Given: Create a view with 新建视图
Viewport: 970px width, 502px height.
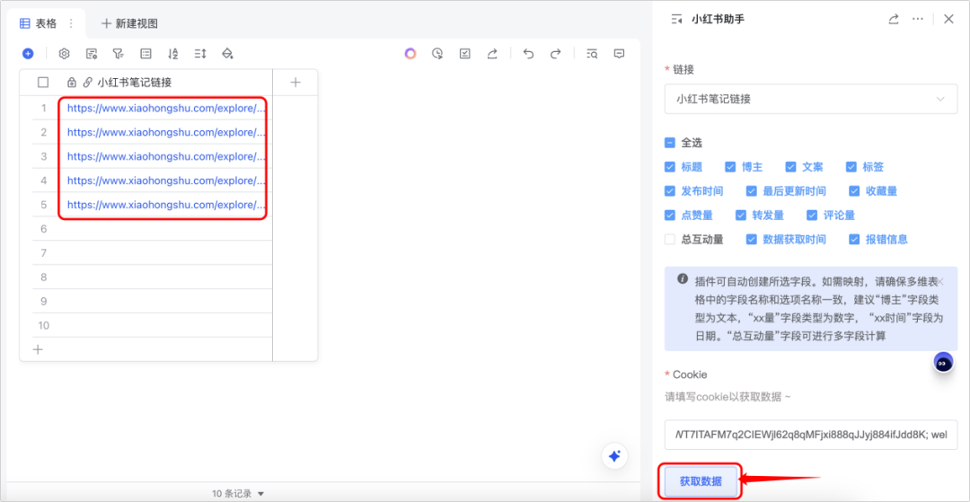Looking at the screenshot, I should [130, 23].
